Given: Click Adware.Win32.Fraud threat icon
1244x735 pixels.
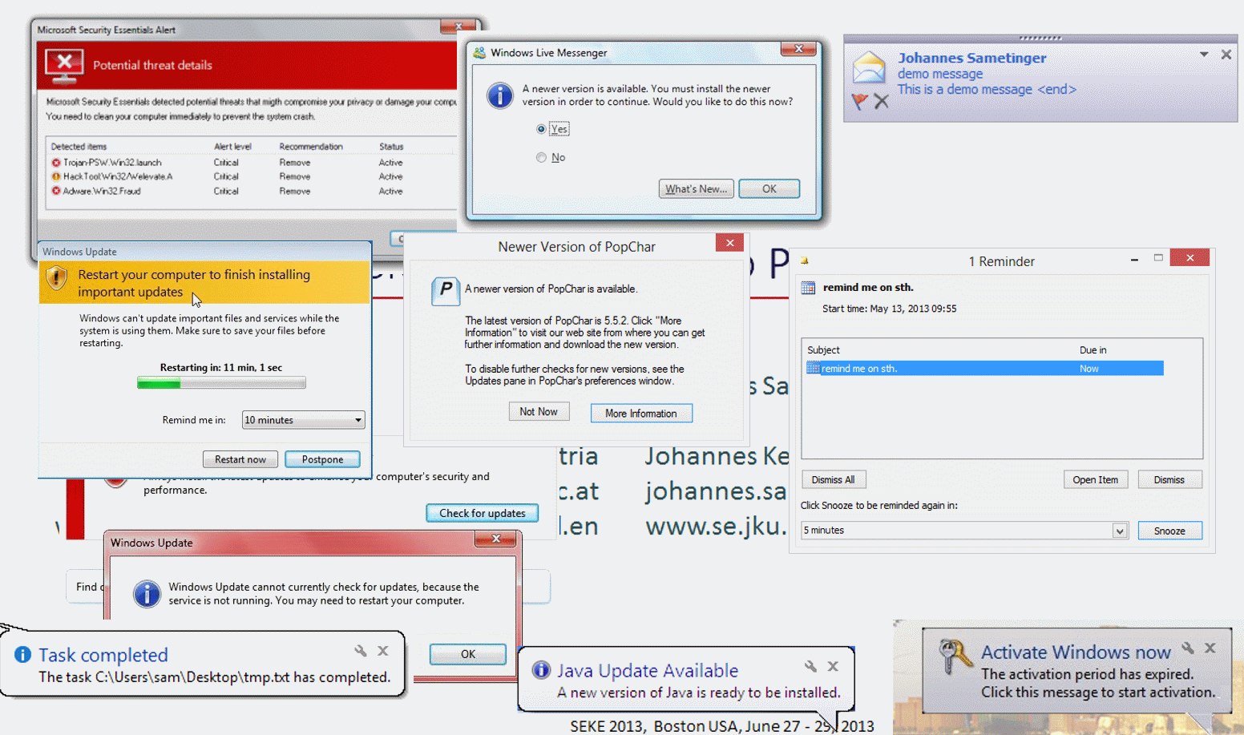Looking at the screenshot, I should click(56, 191).
